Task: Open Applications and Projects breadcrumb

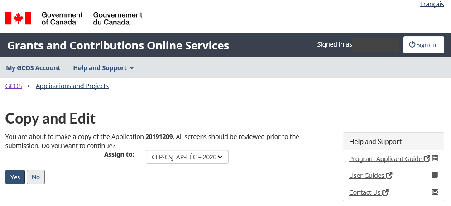Action: tap(72, 86)
